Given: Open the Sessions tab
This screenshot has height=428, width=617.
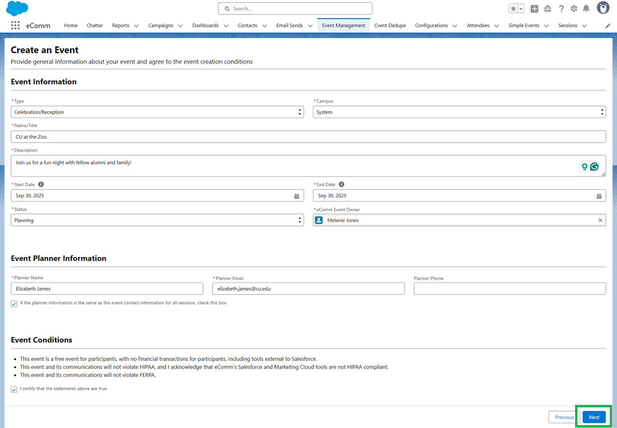Looking at the screenshot, I should tap(567, 26).
